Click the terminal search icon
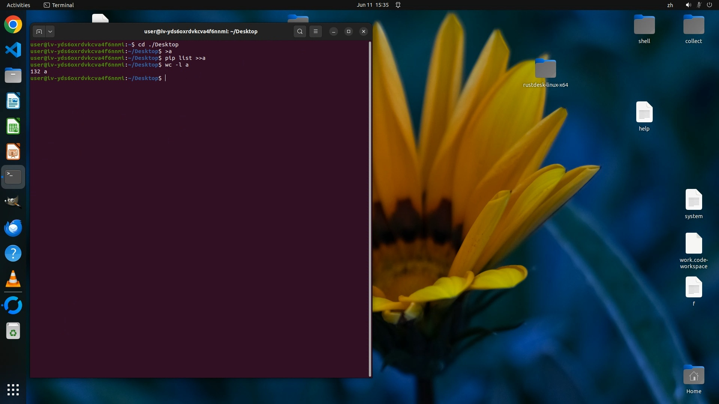 point(300,31)
